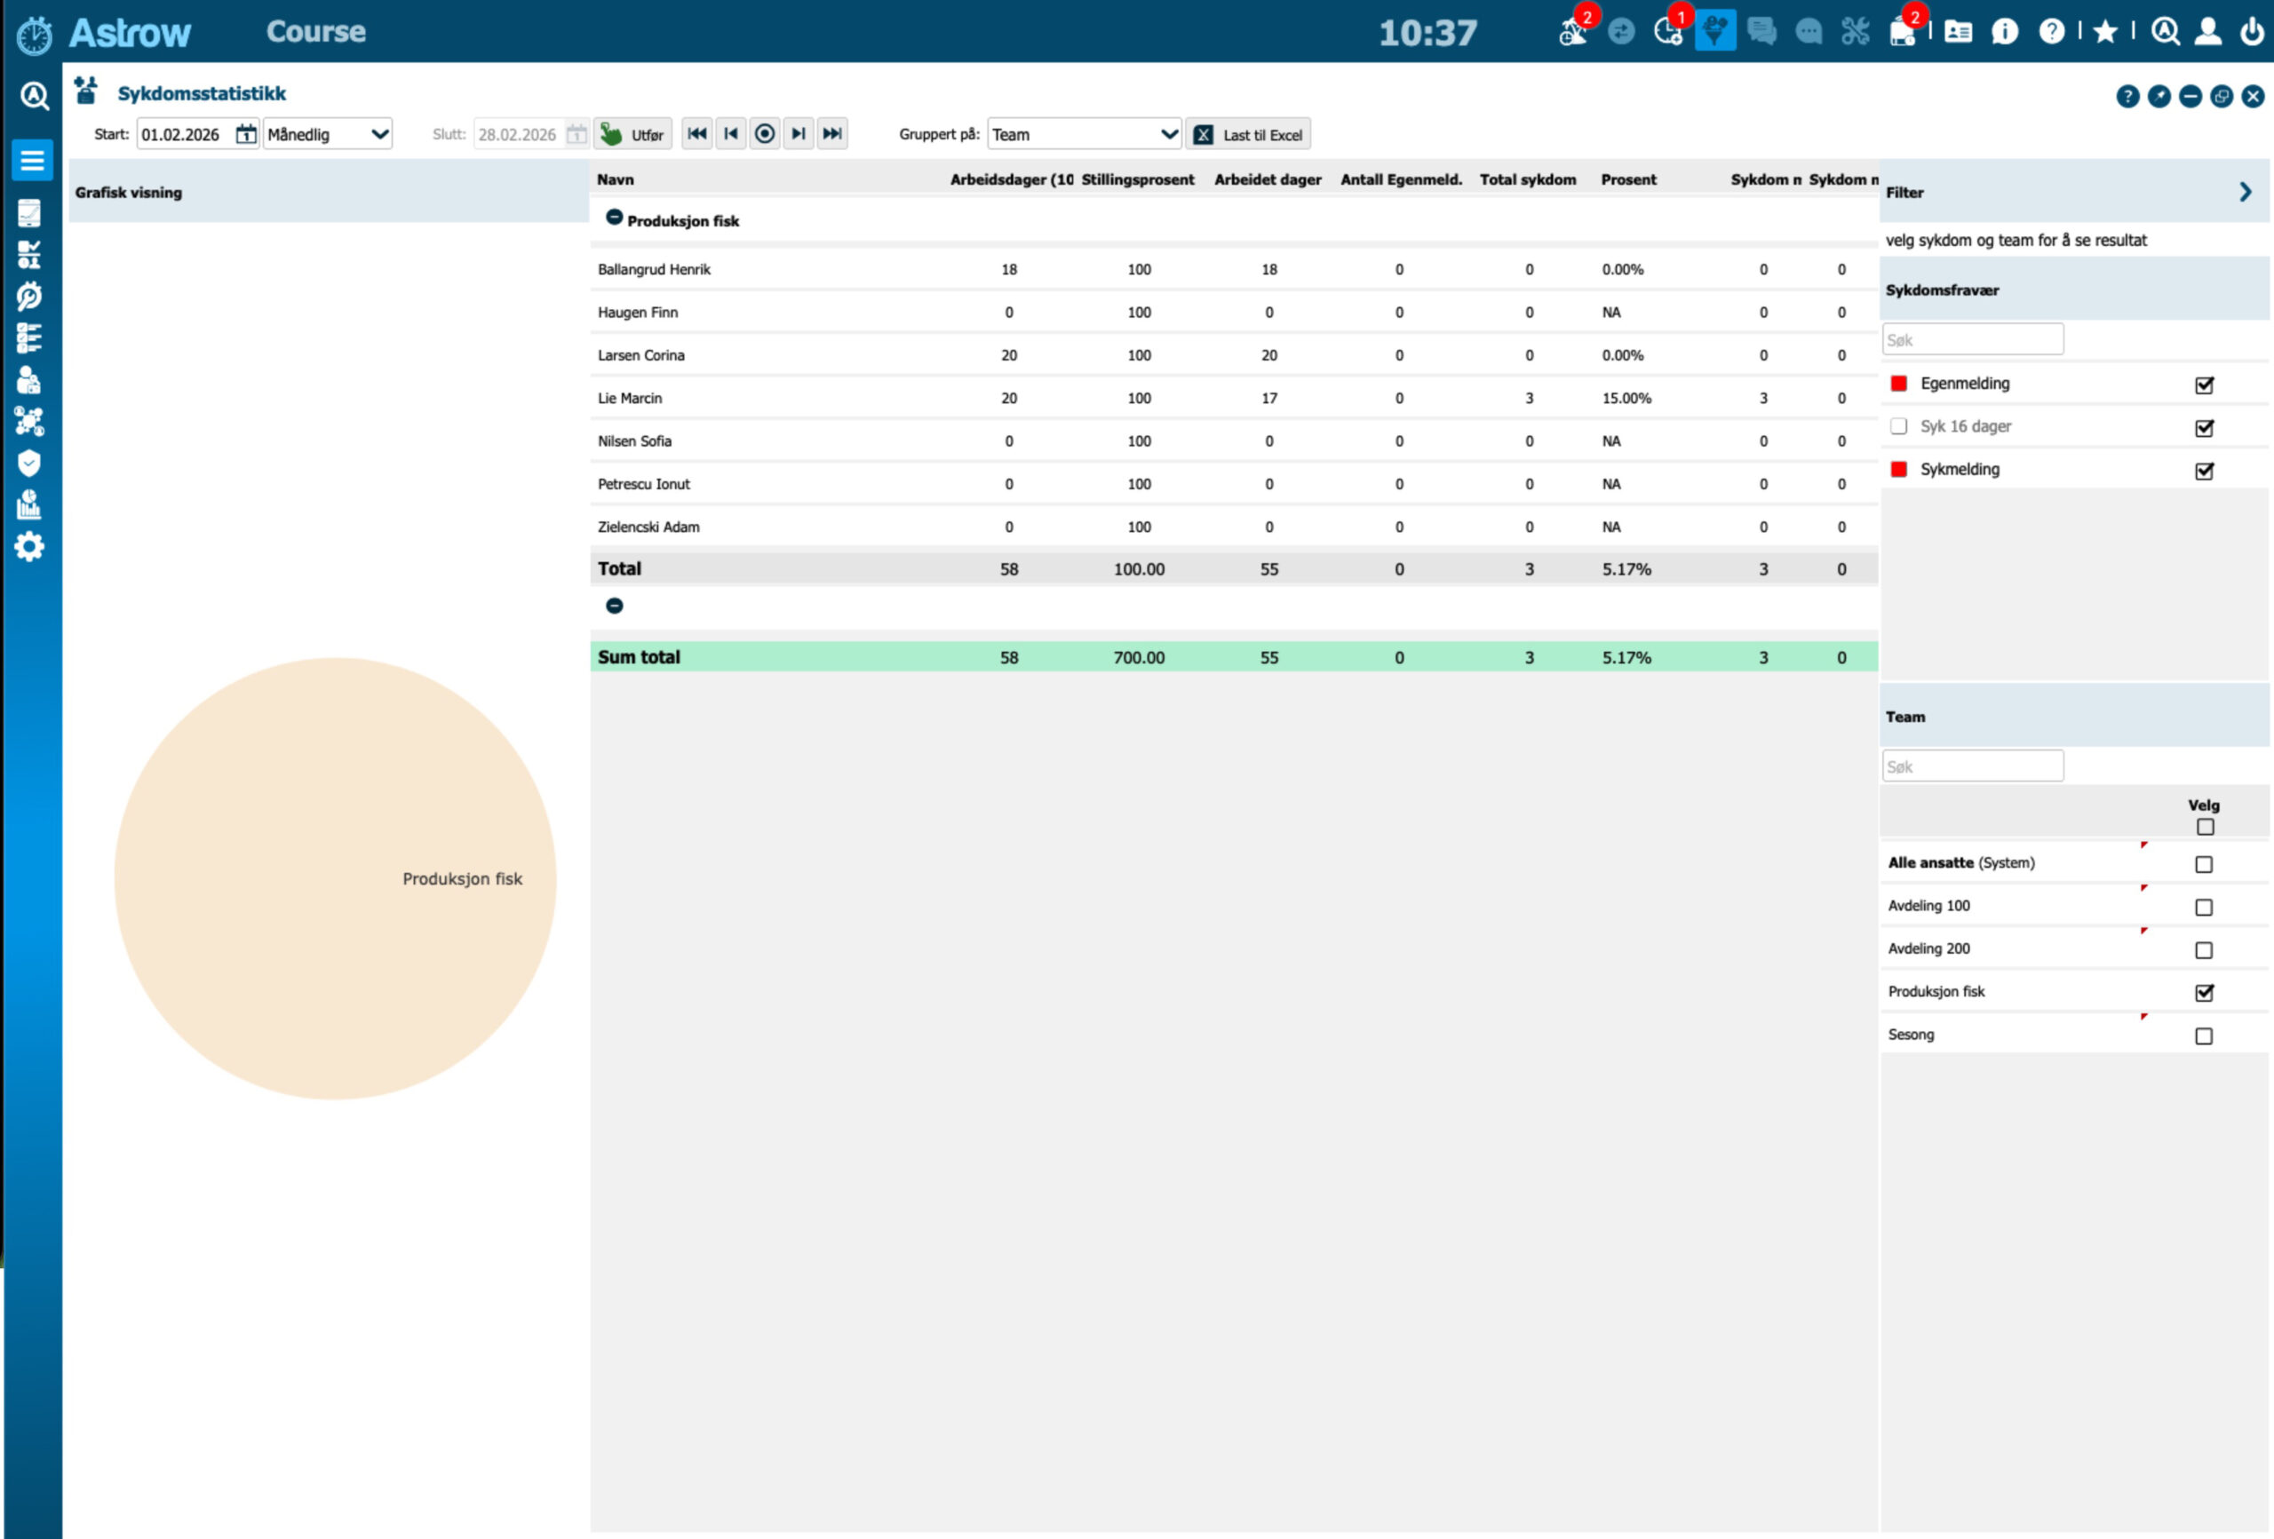This screenshot has width=2274, height=1539.
Task: Jump to first period using rewind button
Action: (x=696, y=134)
